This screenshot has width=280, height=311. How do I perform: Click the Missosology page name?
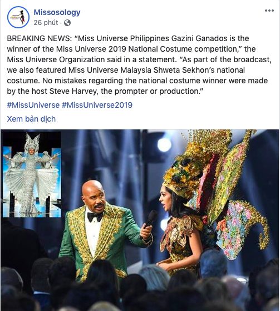[x=57, y=12]
